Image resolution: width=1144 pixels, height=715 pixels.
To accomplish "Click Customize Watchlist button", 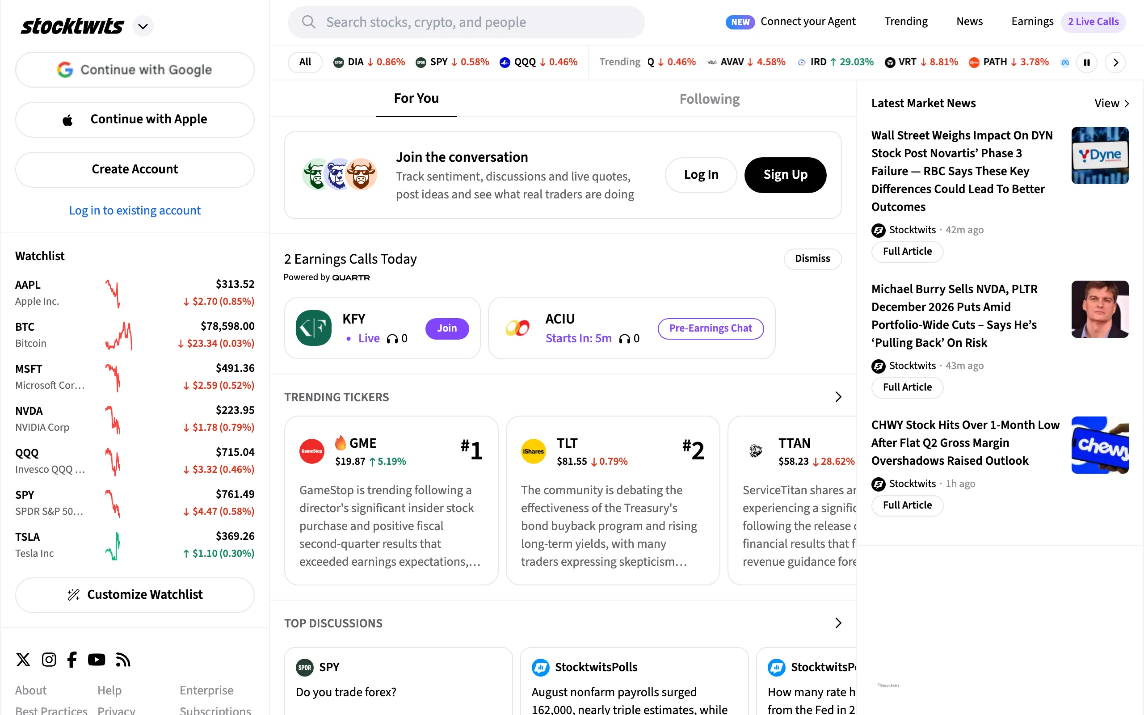I will (135, 594).
